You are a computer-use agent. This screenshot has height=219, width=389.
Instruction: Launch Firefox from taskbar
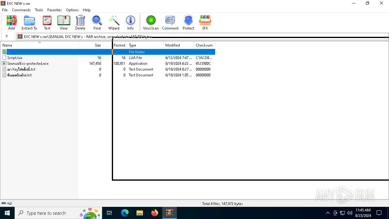point(155,213)
